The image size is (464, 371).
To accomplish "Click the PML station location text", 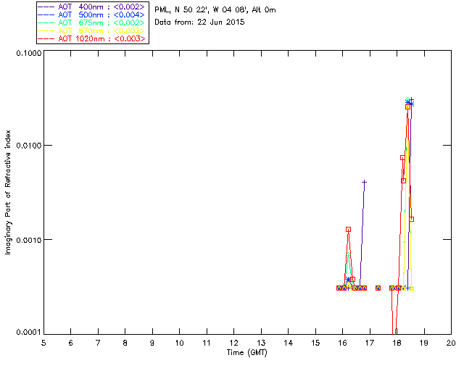I will 215,10.
